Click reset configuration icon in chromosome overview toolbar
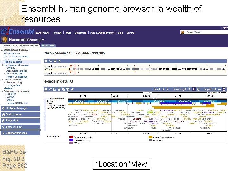The image size is (228, 171). pyautogui.click(x=59, y=61)
